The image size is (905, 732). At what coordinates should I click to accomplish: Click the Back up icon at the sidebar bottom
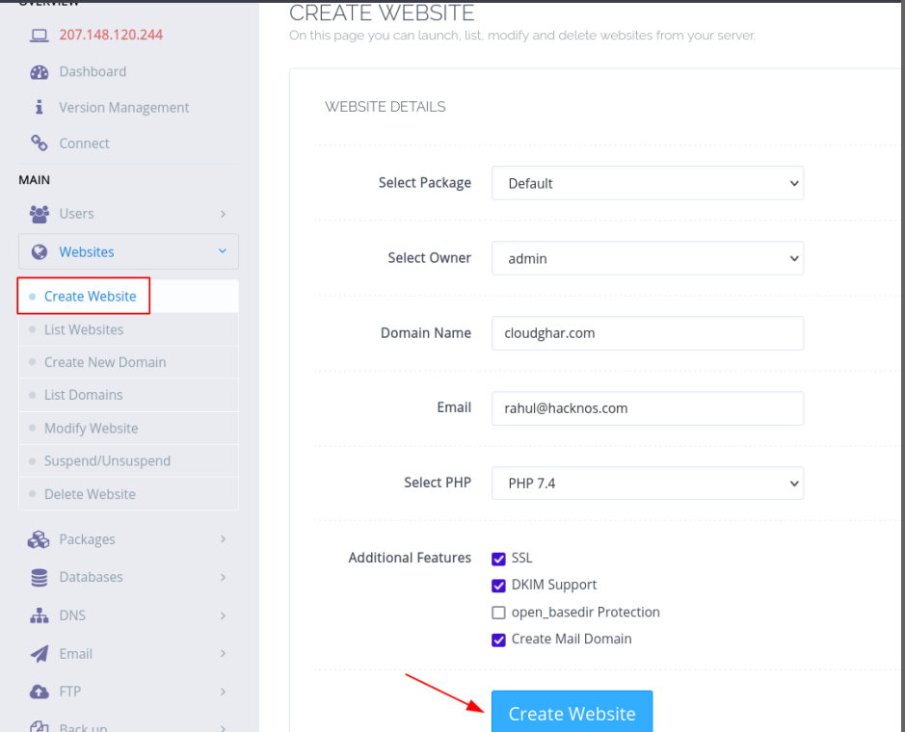point(40,727)
